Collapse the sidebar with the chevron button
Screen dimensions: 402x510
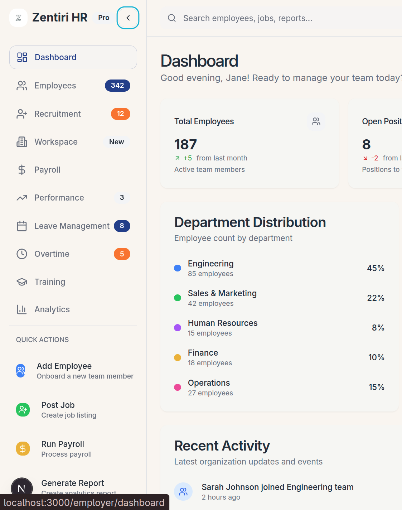pos(128,18)
